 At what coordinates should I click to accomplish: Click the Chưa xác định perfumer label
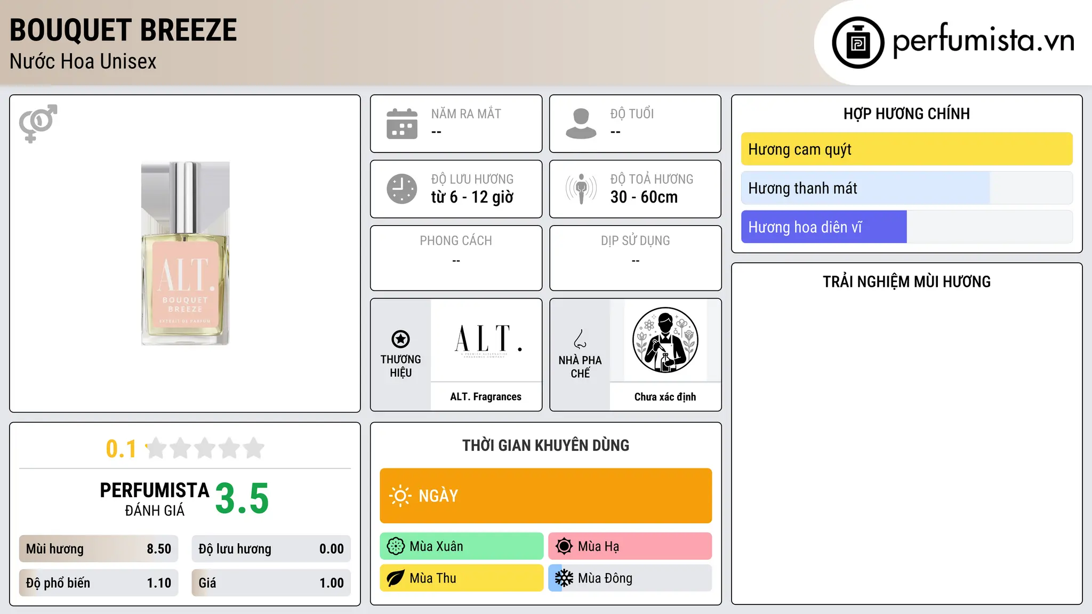tap(665, 397)
